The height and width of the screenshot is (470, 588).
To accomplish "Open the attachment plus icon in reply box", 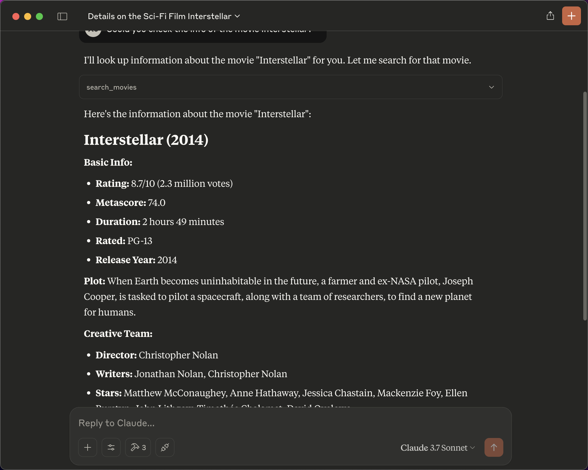I will click(87, 447).
